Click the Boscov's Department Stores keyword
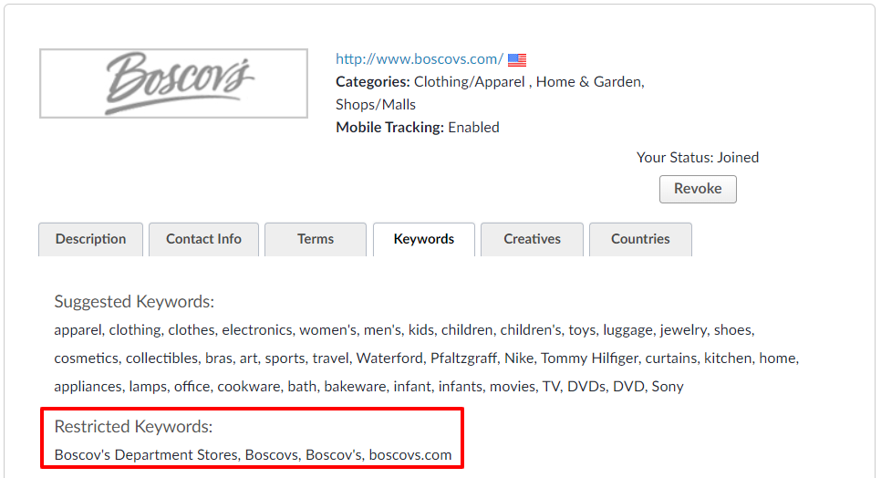The image size is (881, 478). (146, 455)
